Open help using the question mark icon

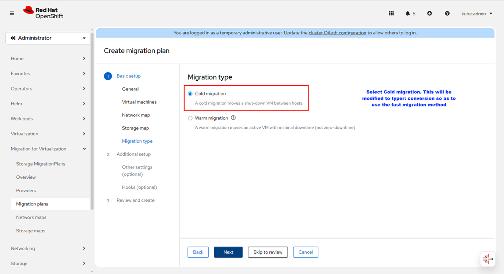(447, 13)
